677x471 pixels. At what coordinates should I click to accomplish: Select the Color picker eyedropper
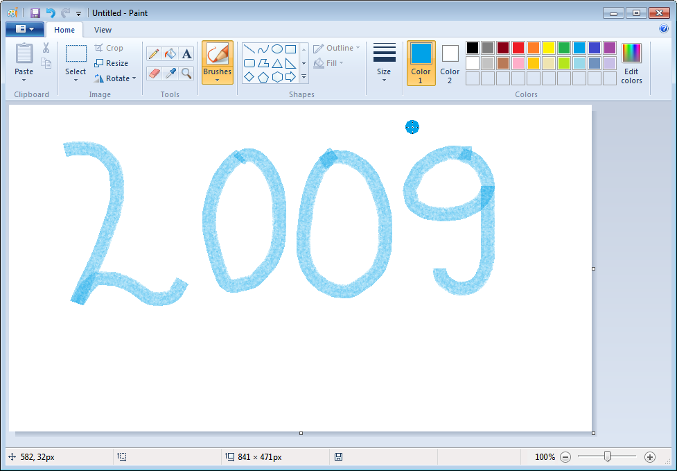click(x=170, y=74)
